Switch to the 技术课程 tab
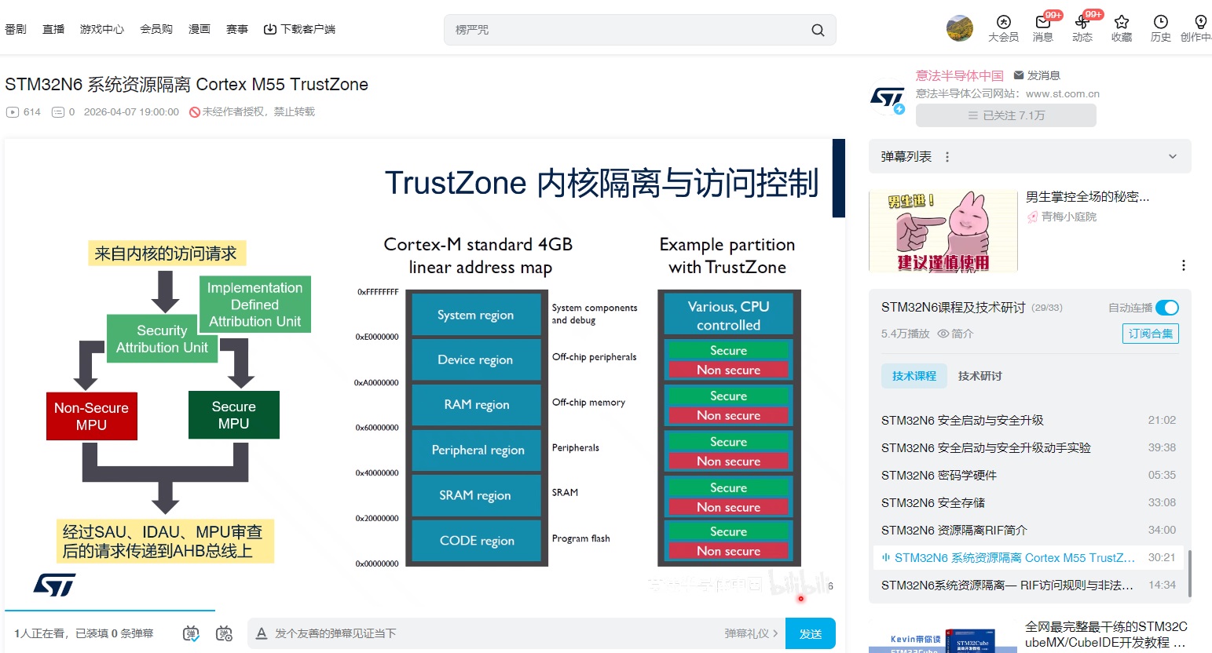The height and width of the screenshot is (653, 1212). [914, 376]
